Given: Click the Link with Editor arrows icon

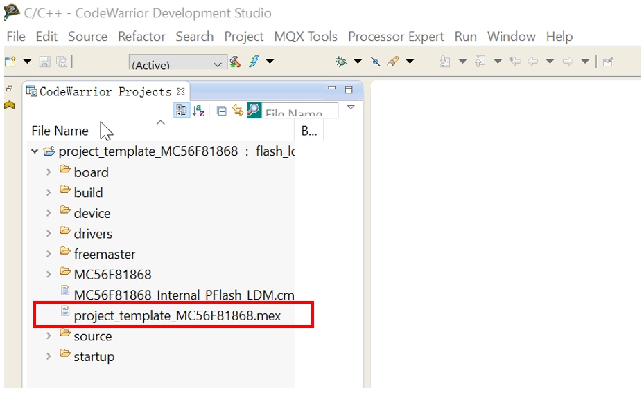Looking at the screenshot, I should tap(238, 111).
